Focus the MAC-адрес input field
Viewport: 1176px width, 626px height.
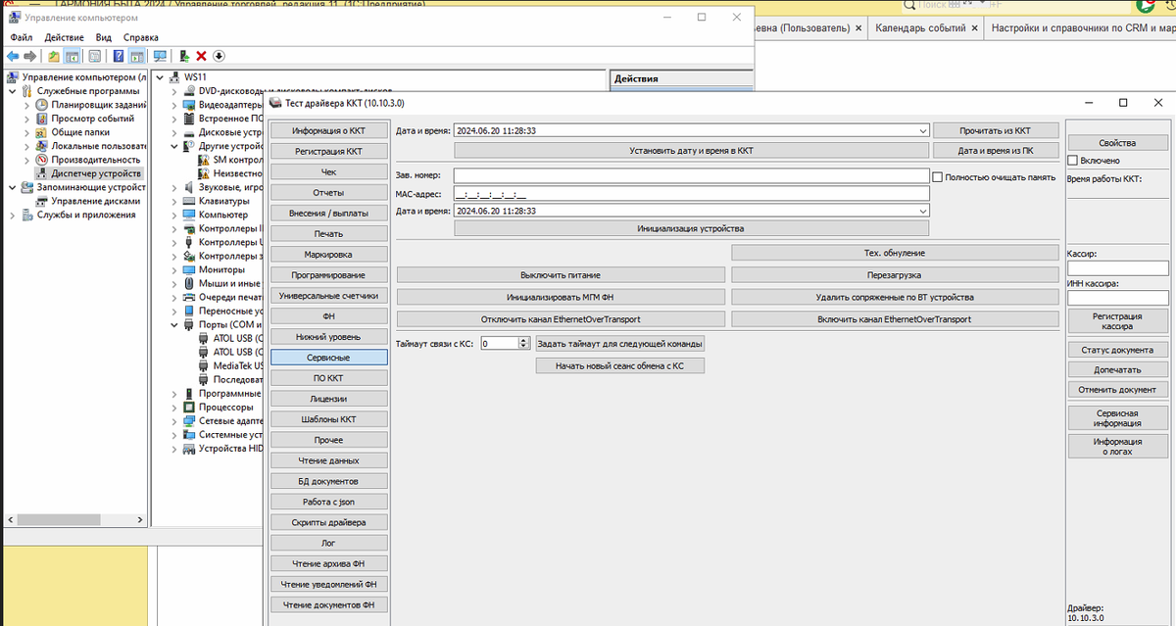[x=692, y=193]
